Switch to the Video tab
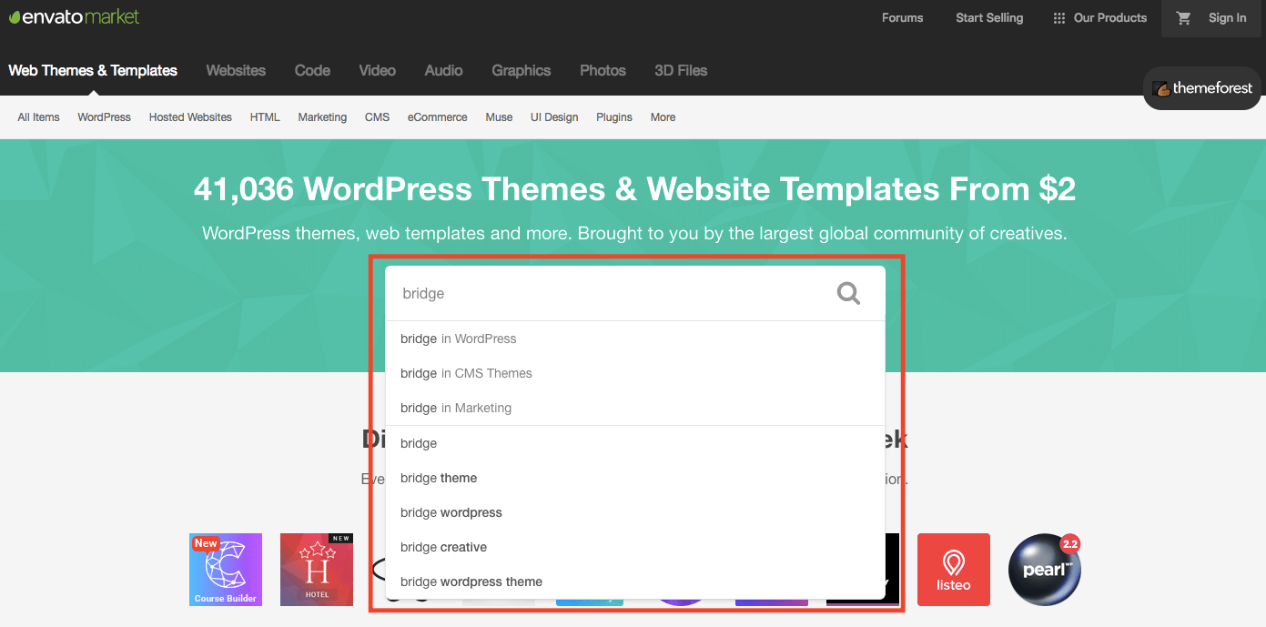The image size is (1266, 627). point(377,70)
